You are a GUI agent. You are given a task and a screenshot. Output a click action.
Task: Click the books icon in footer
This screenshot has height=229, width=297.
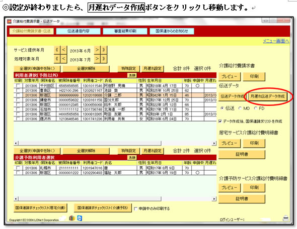click(72, 218)
